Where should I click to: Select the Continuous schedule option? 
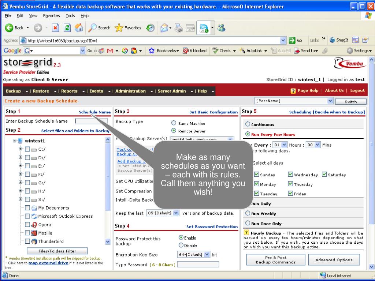tap(248, 124)
